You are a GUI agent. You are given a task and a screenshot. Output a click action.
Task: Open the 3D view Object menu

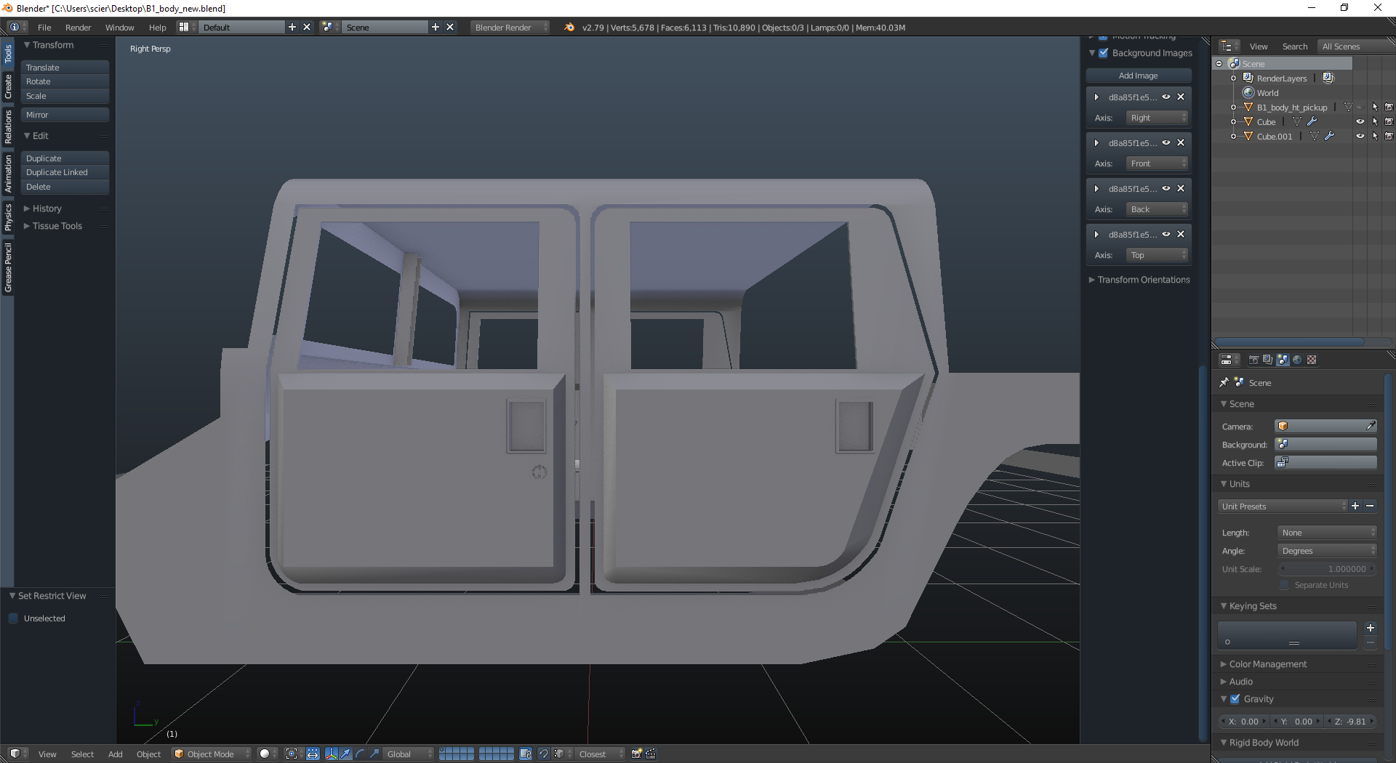[x=148, y=754]
